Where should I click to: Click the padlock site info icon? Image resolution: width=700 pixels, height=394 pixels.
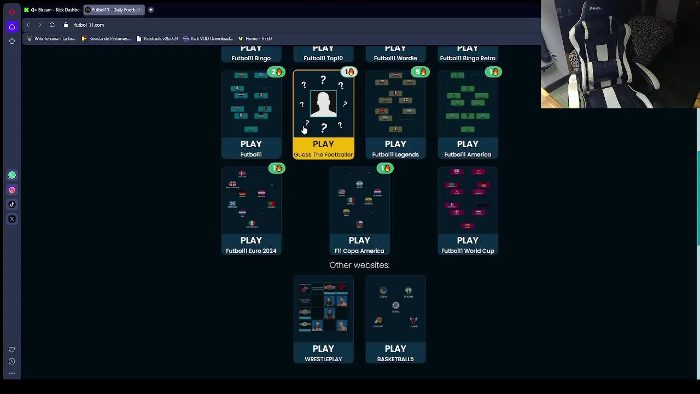[66, 25]
